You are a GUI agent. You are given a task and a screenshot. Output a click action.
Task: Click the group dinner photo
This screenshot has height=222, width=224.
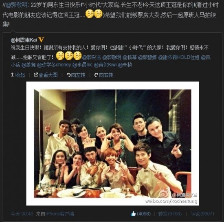coord(112,143)
